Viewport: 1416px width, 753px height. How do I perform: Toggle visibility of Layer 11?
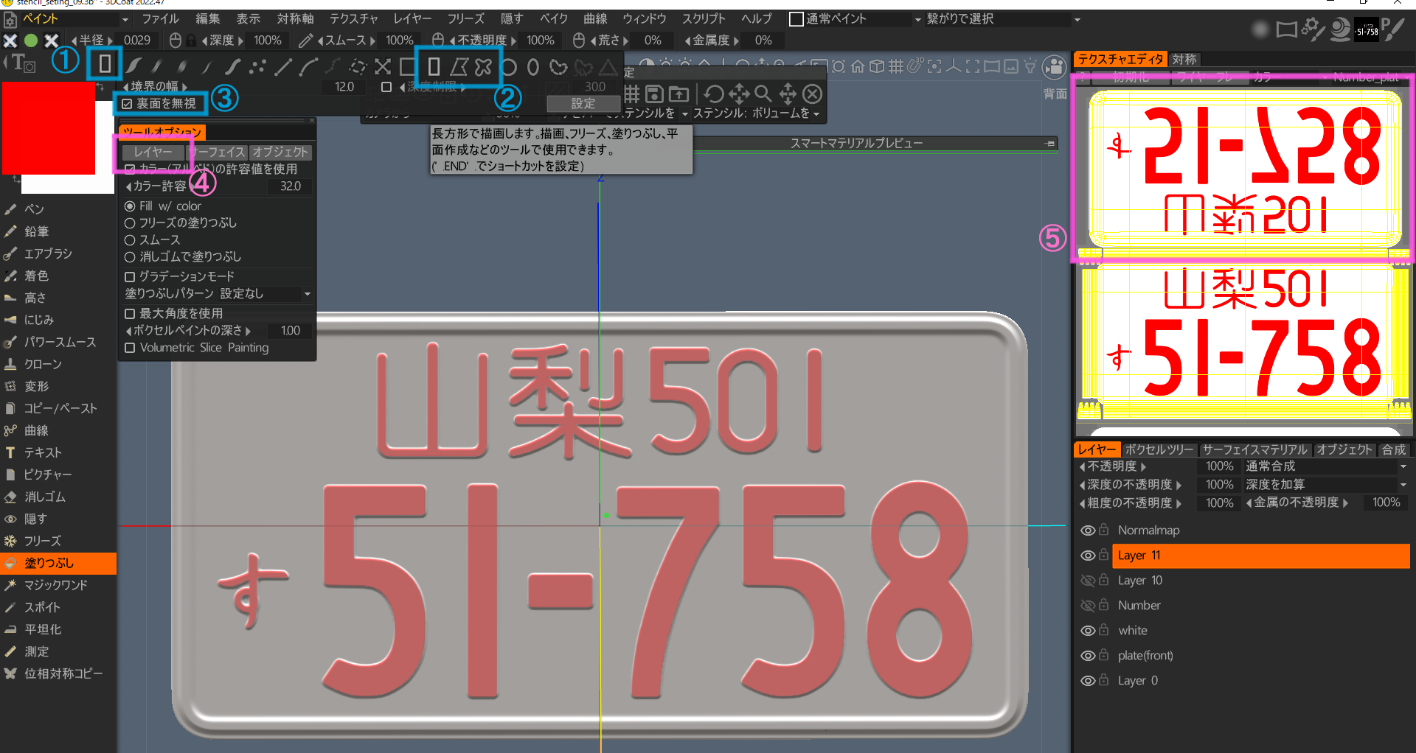(1087, 556)
